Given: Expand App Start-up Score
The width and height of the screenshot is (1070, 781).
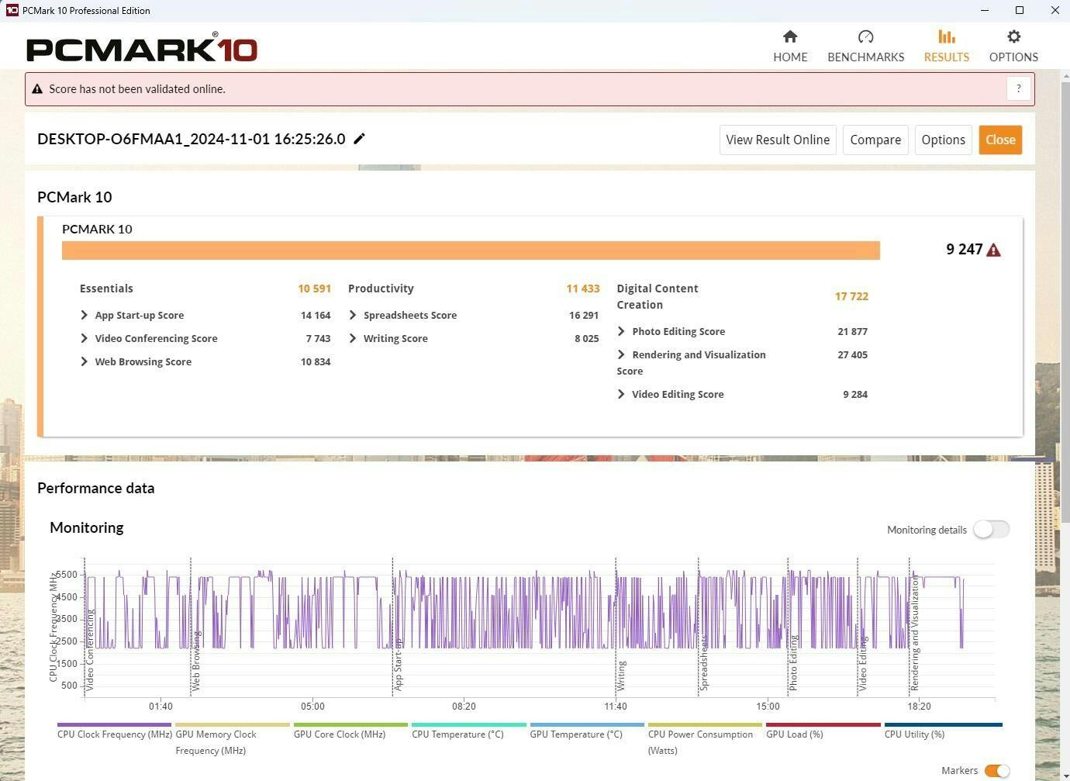Looking at the screenshot, I should 84,315.
